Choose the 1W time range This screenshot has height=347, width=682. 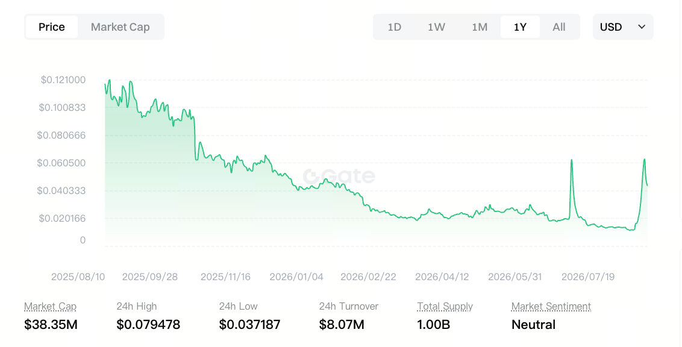[436, 27]
